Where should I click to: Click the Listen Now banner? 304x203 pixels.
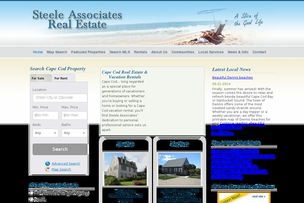pos(244,198)
